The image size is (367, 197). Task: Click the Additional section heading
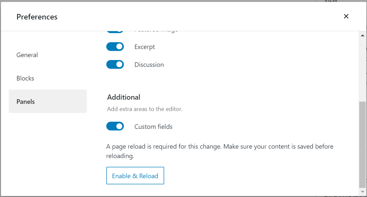point(124,97)
